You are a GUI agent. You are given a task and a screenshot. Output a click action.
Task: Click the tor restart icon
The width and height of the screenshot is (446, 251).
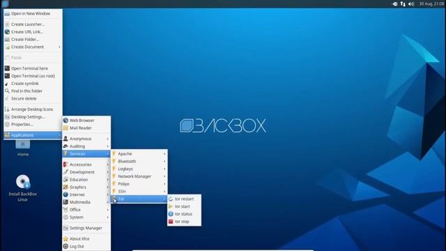pos(171,199)
